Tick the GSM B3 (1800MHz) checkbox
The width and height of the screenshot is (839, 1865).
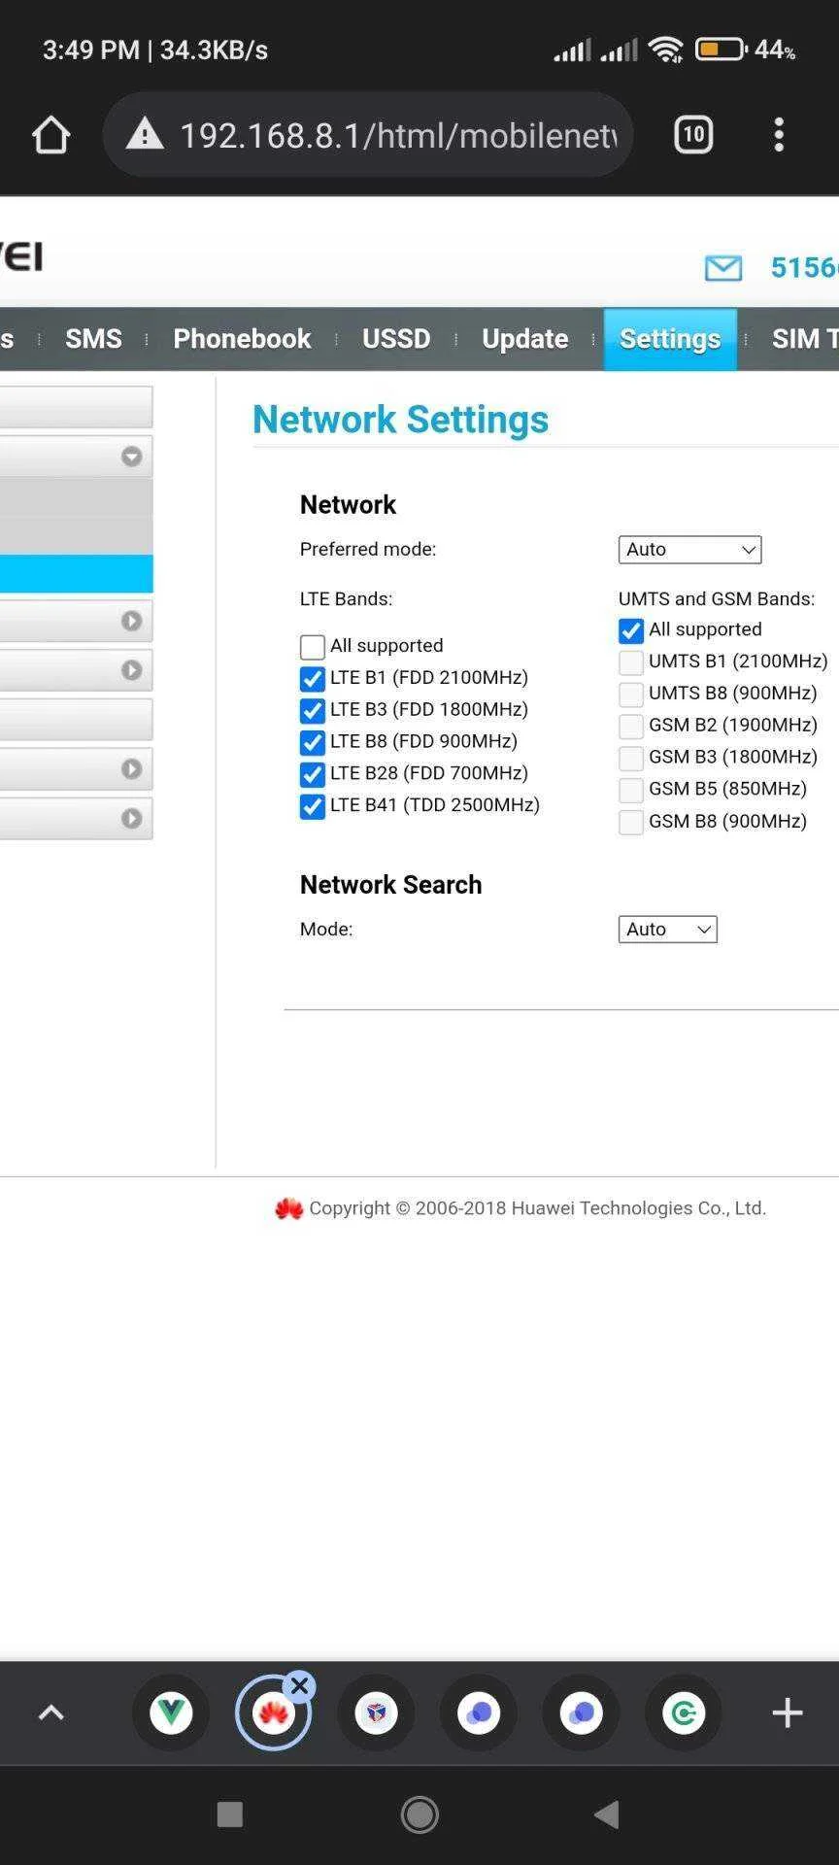pyautogui.click(x=631, y=759)
